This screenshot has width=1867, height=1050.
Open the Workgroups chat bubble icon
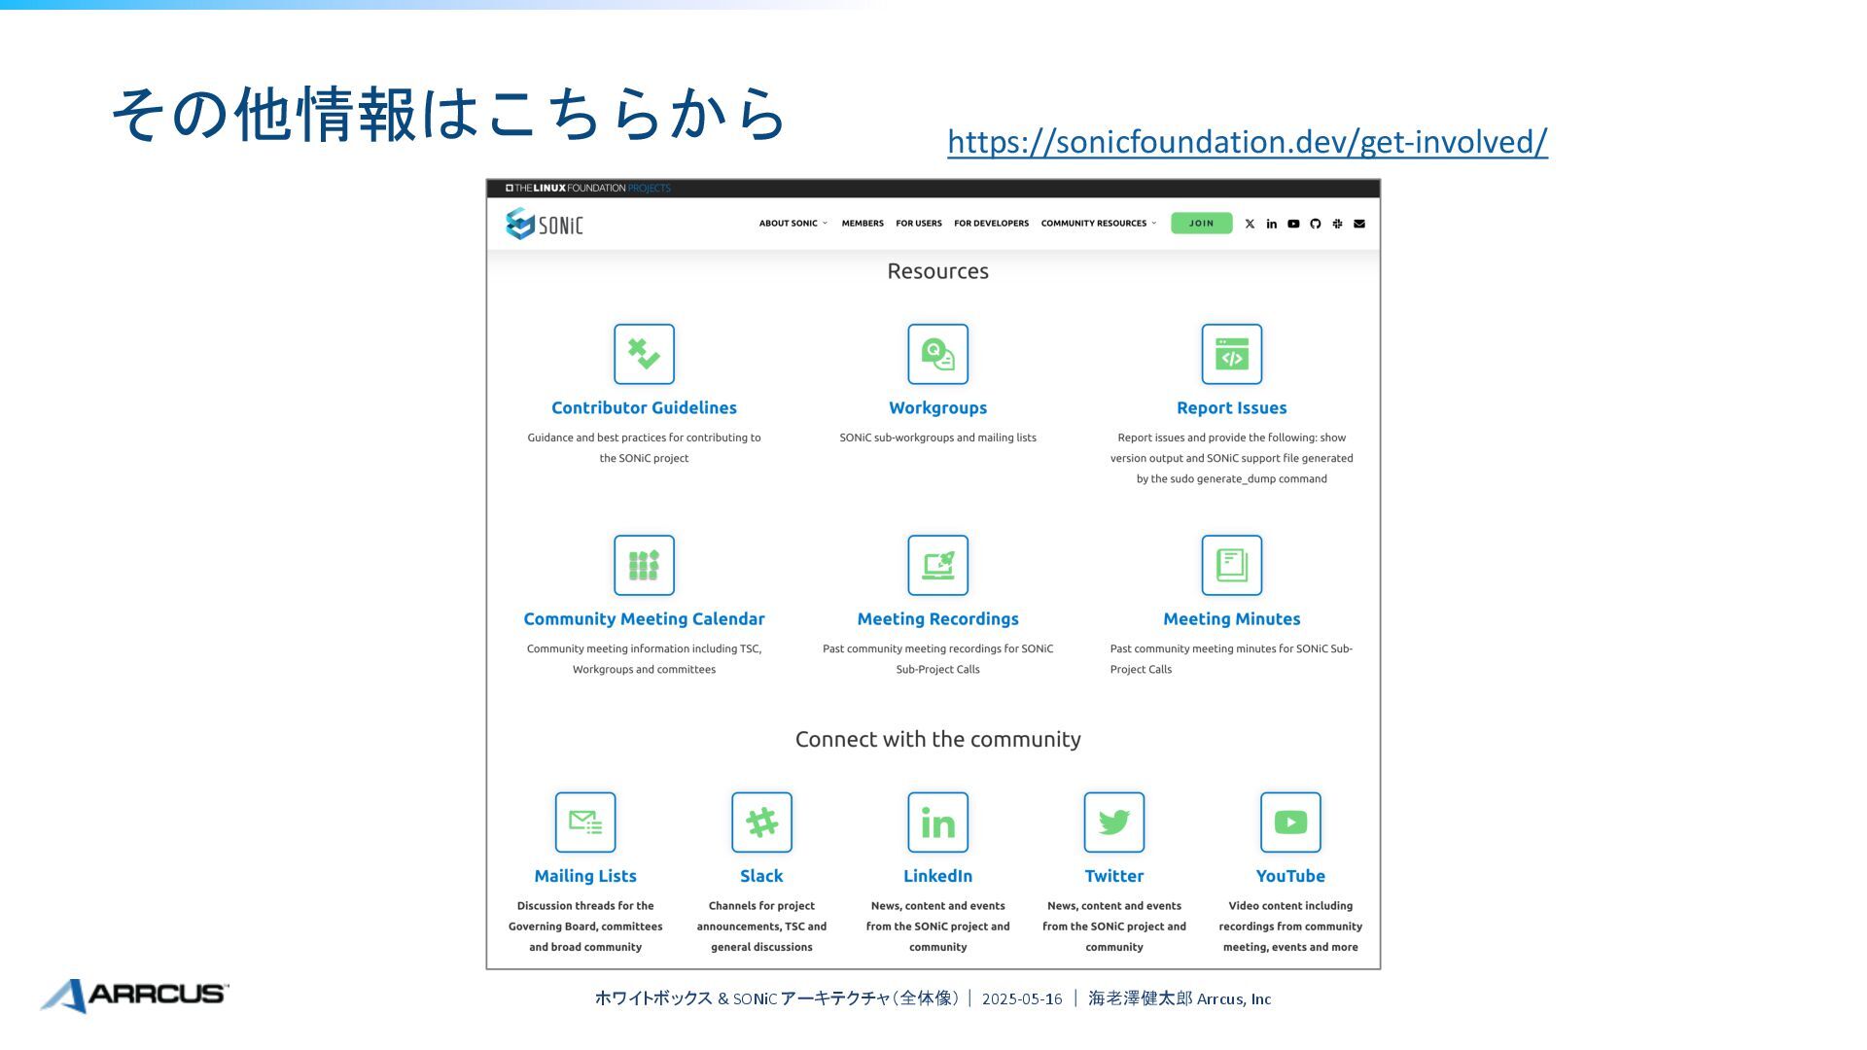tap(937, 354)
